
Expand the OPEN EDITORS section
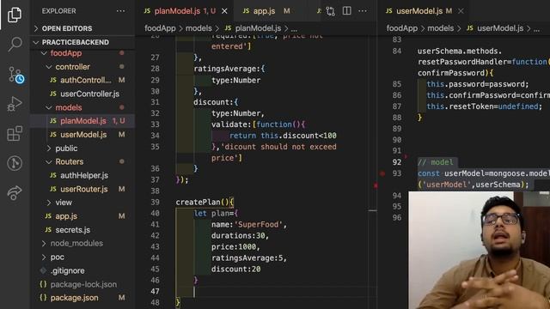[82, 28]
